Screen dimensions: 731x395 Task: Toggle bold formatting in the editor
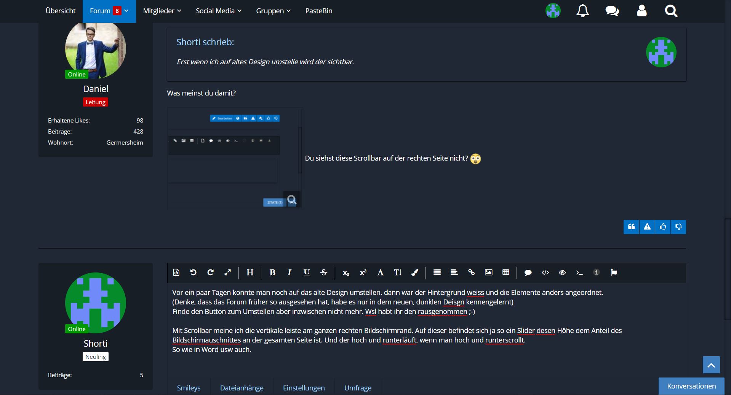[x=272, y=272]
